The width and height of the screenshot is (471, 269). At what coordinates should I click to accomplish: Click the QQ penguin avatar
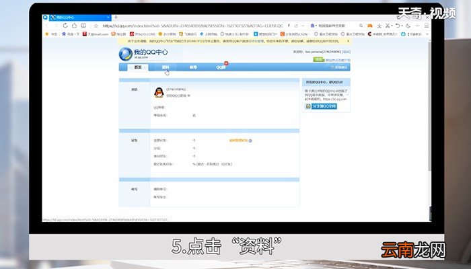coord(159,93)
